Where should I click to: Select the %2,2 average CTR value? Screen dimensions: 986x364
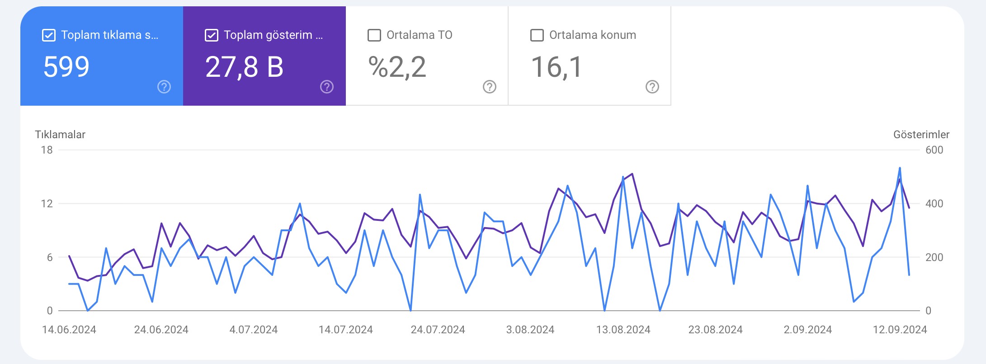click(x=397, y=67)
